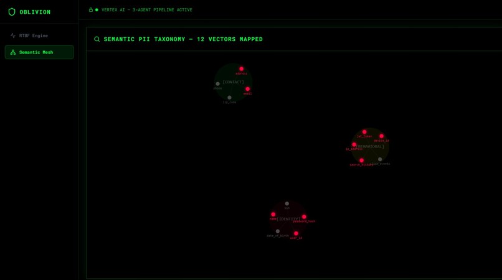
Task: Click the Semantic PII Taxonomy heading
Action: coord(183,39)
